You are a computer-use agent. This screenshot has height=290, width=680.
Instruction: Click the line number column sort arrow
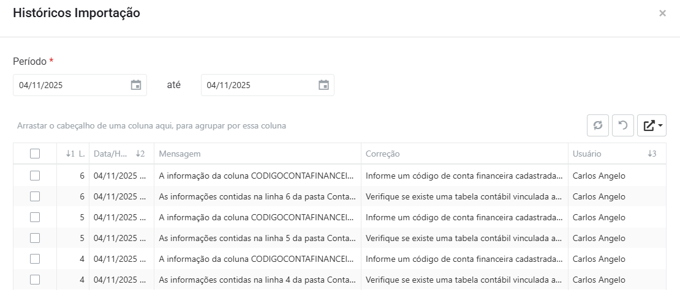click(x=70, y=154)
